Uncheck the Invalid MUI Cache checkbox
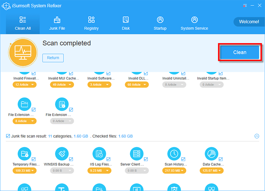Screen dimensions: 265x191 click(71, 73)
